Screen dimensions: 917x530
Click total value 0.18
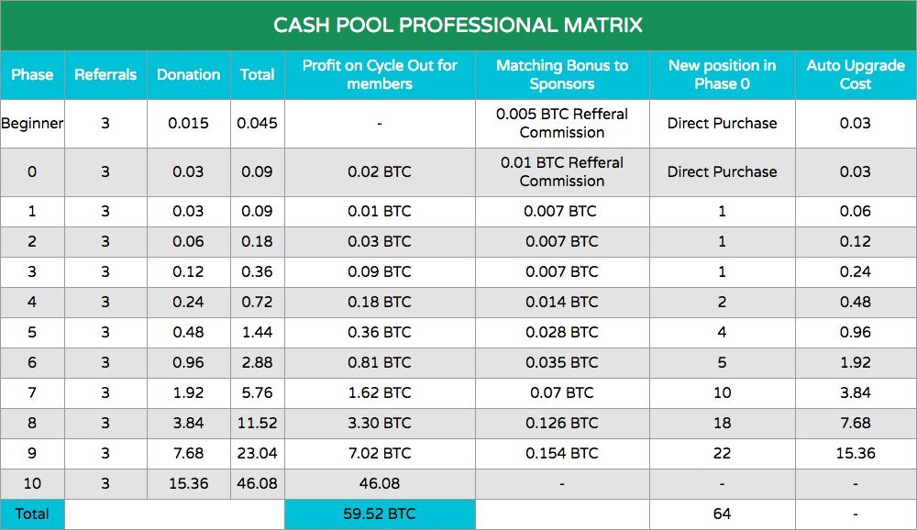click(x=258, y=241)
